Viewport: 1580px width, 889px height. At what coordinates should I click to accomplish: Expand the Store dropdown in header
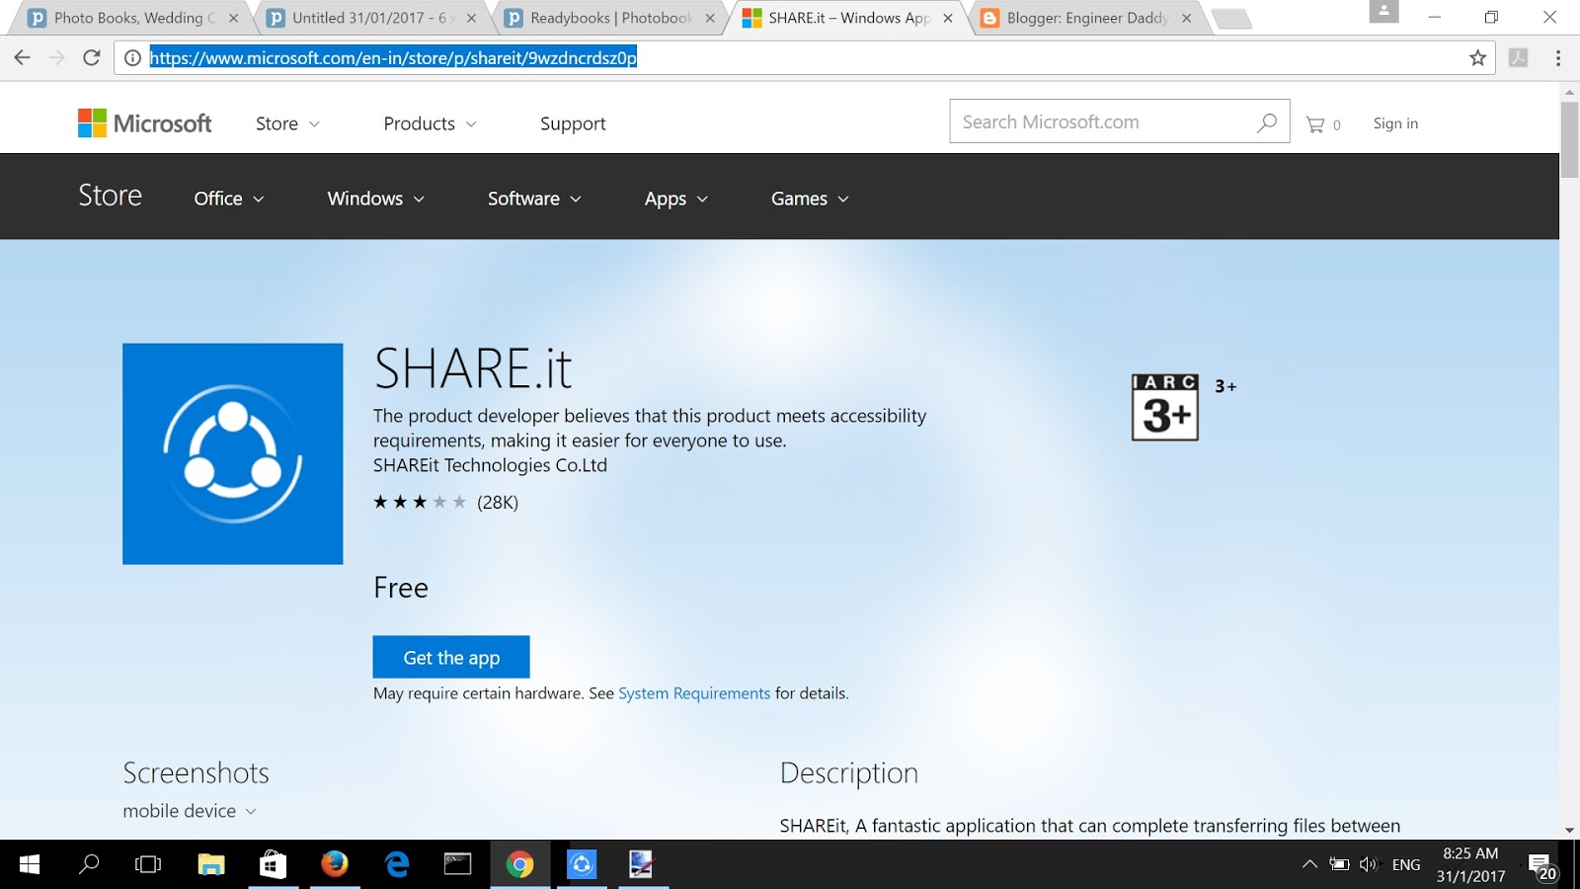coord(287,123)
